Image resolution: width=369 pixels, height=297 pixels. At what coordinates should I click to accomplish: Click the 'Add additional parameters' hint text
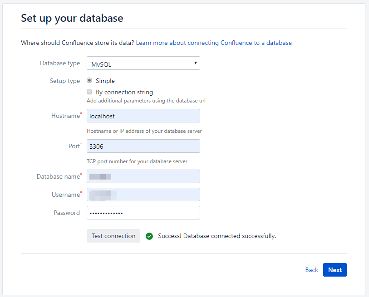tap(146, 101)
